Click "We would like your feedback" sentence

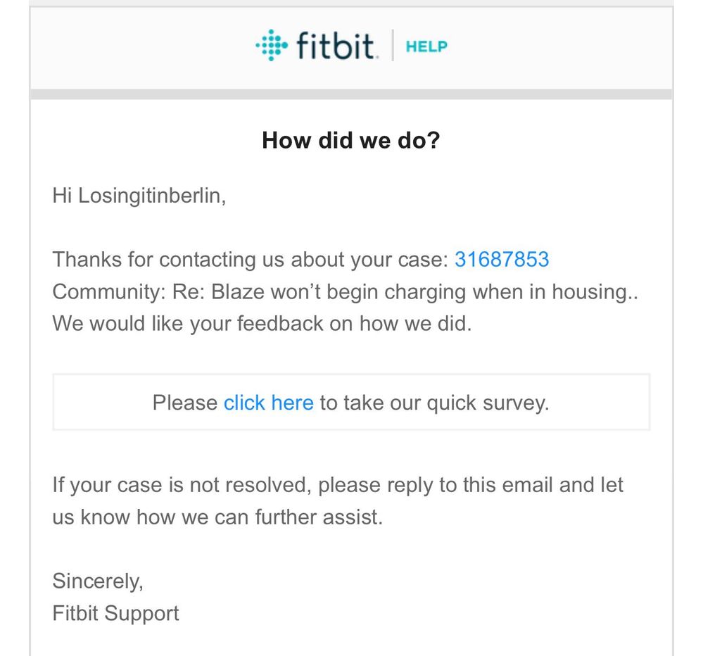[x=262, y=324]
